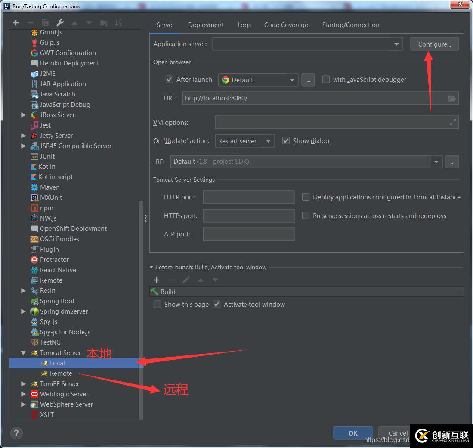Expand the VM options field with the arrows icon
Screen dimensions: 473x448
(452, 122)
